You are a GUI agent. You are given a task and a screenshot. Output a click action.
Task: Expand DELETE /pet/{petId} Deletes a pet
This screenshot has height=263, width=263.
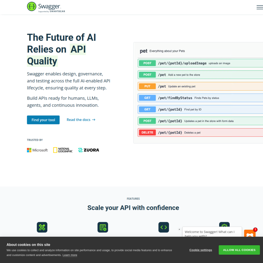[x=200, y=132]
